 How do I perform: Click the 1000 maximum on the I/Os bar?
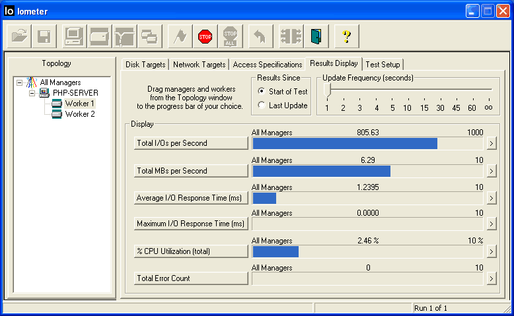coord(475,133)
